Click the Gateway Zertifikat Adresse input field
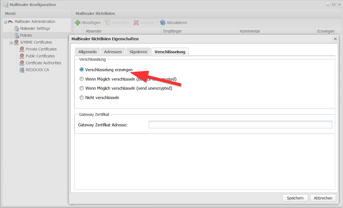343x208 pixels. 240,125
